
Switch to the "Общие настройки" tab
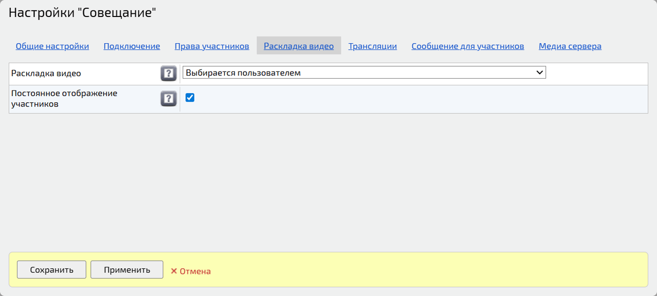(52, 46)
